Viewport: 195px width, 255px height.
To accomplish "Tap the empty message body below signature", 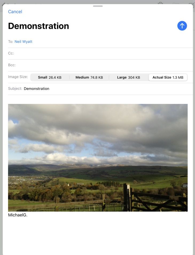I will pyautogui.click(x=97, y=236).
